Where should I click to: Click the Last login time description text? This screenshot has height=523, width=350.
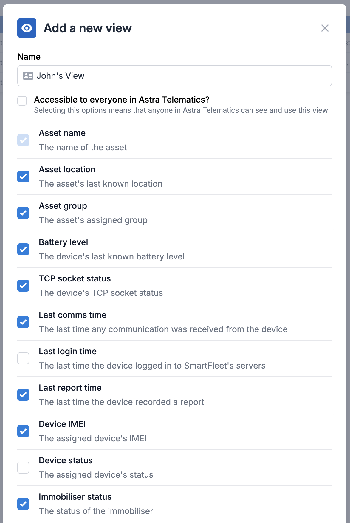152,366
